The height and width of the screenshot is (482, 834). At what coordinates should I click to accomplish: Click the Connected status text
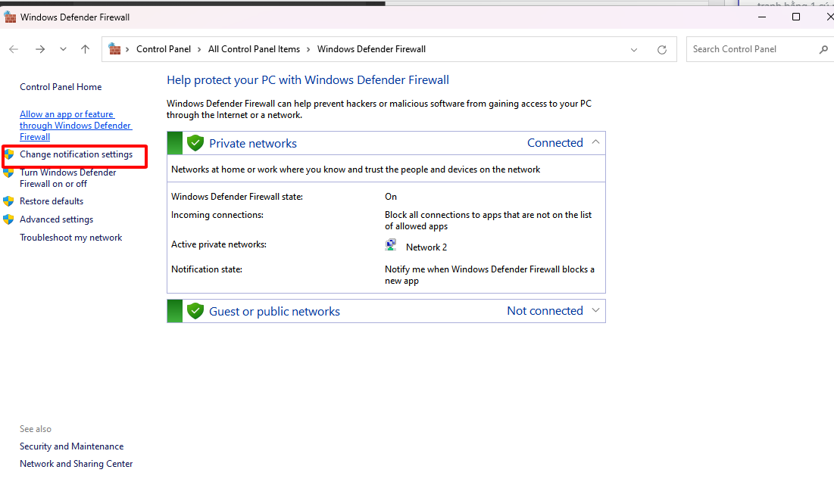click(x=554, y=142)
